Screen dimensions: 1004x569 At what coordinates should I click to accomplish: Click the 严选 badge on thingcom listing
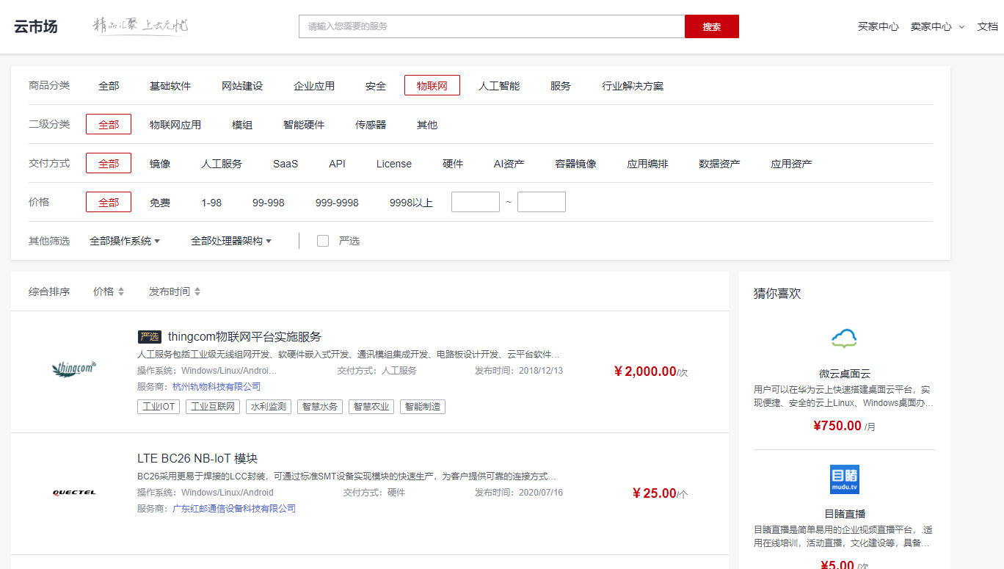tap(149, 337)
